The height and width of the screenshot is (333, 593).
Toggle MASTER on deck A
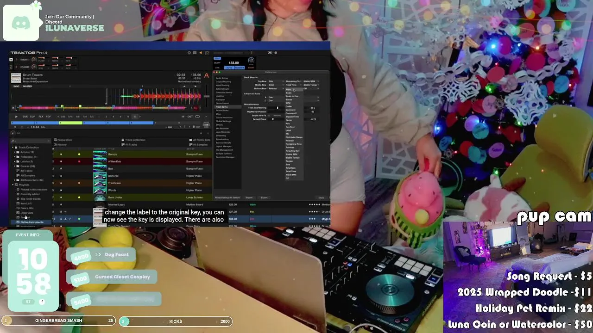(x=28, y=86)
